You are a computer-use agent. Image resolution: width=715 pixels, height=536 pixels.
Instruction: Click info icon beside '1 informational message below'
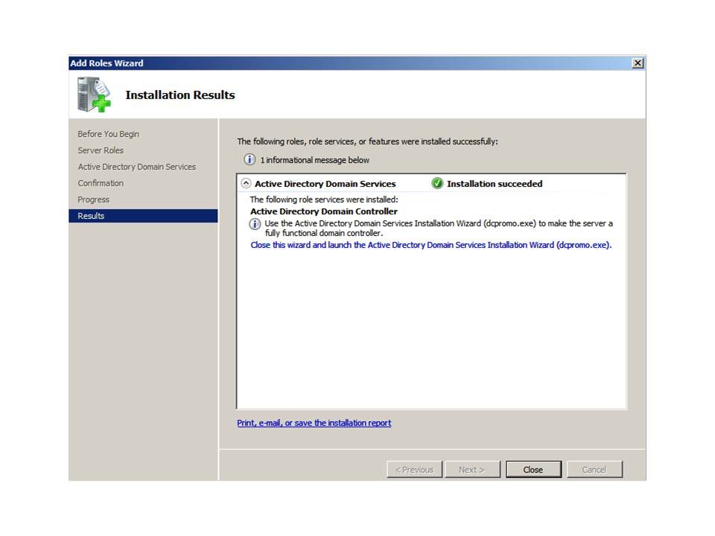[x=250, y=160]
